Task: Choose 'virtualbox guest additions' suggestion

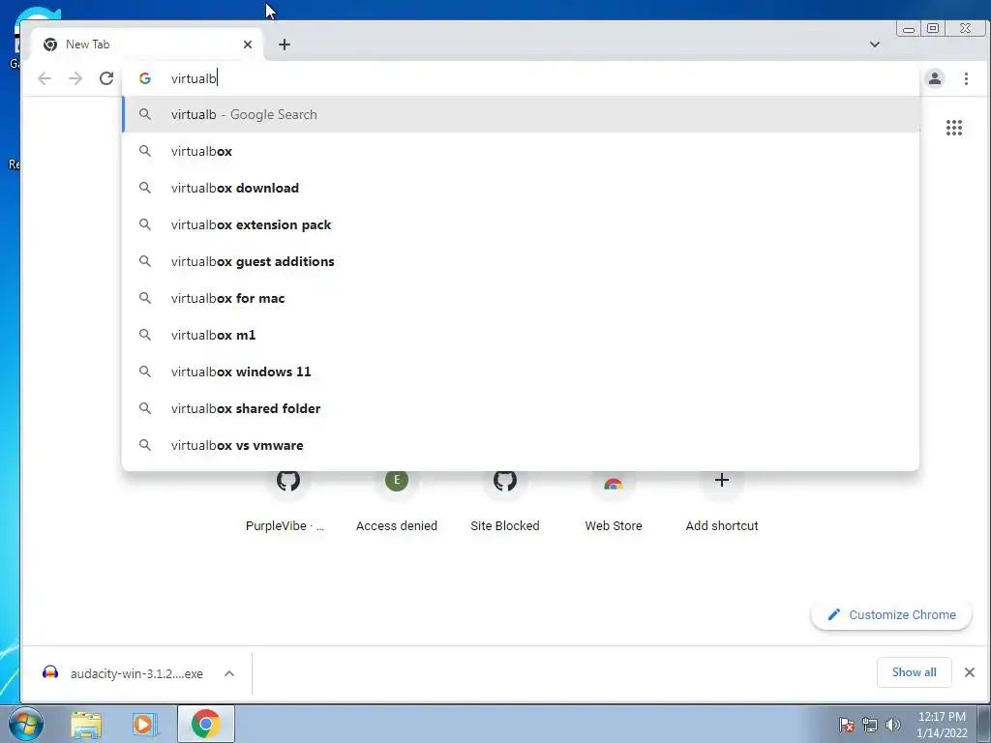Action: click(521, 261)
